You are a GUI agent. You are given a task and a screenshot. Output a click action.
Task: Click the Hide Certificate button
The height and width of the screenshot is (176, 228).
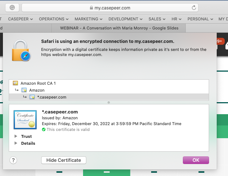coord(64,160)
